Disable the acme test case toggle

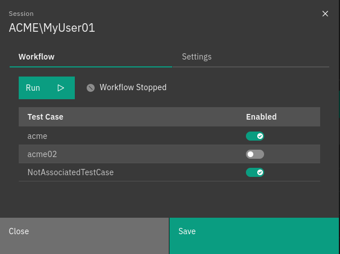coord(254,136)
